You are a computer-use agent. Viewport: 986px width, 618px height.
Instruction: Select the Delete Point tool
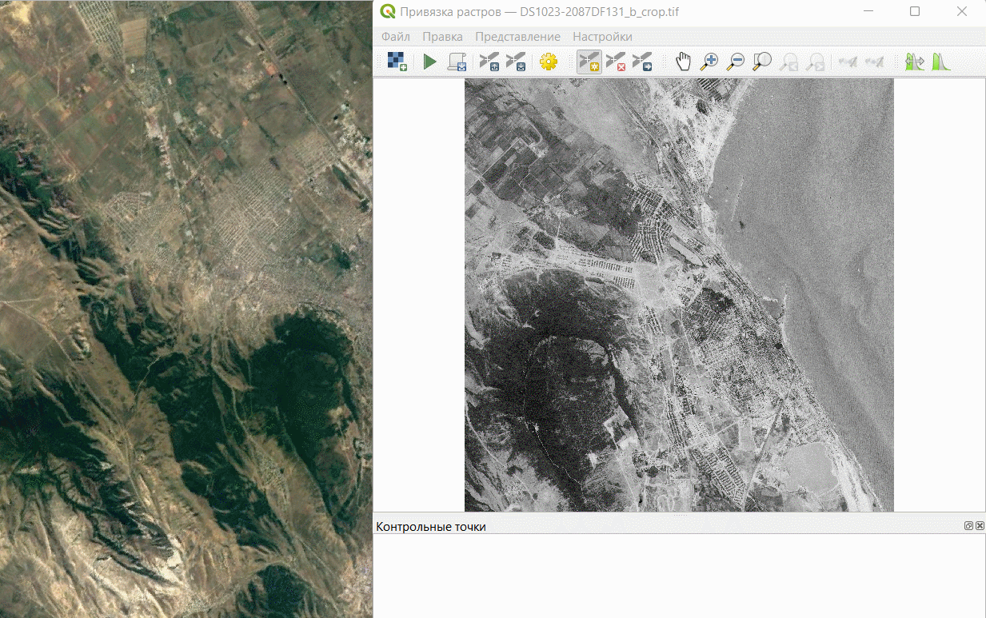pos(615,62)
